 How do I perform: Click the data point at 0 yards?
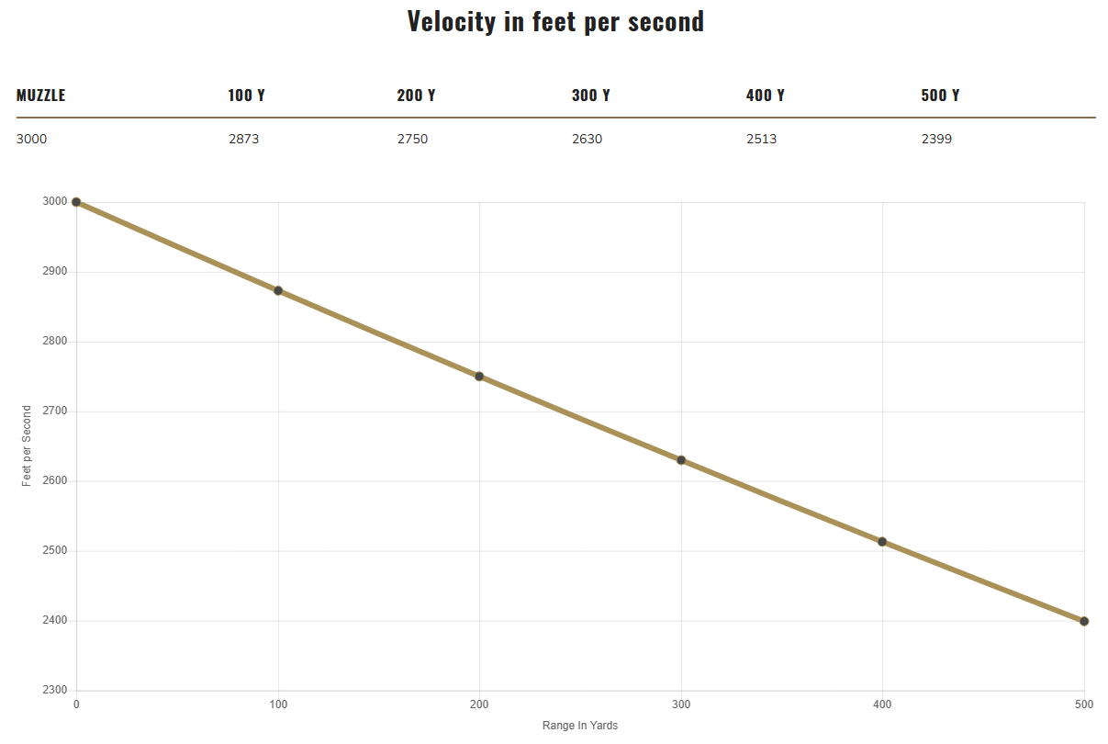[x=76, y=202]
